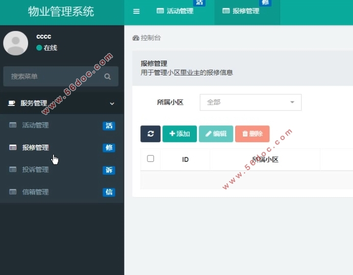Open 活动管理 in the sidebar
This screenshot has width=353, height=275.
tap(62, 125)
